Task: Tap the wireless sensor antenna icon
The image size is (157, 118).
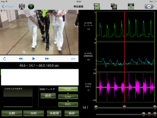Action: point(22,6)
